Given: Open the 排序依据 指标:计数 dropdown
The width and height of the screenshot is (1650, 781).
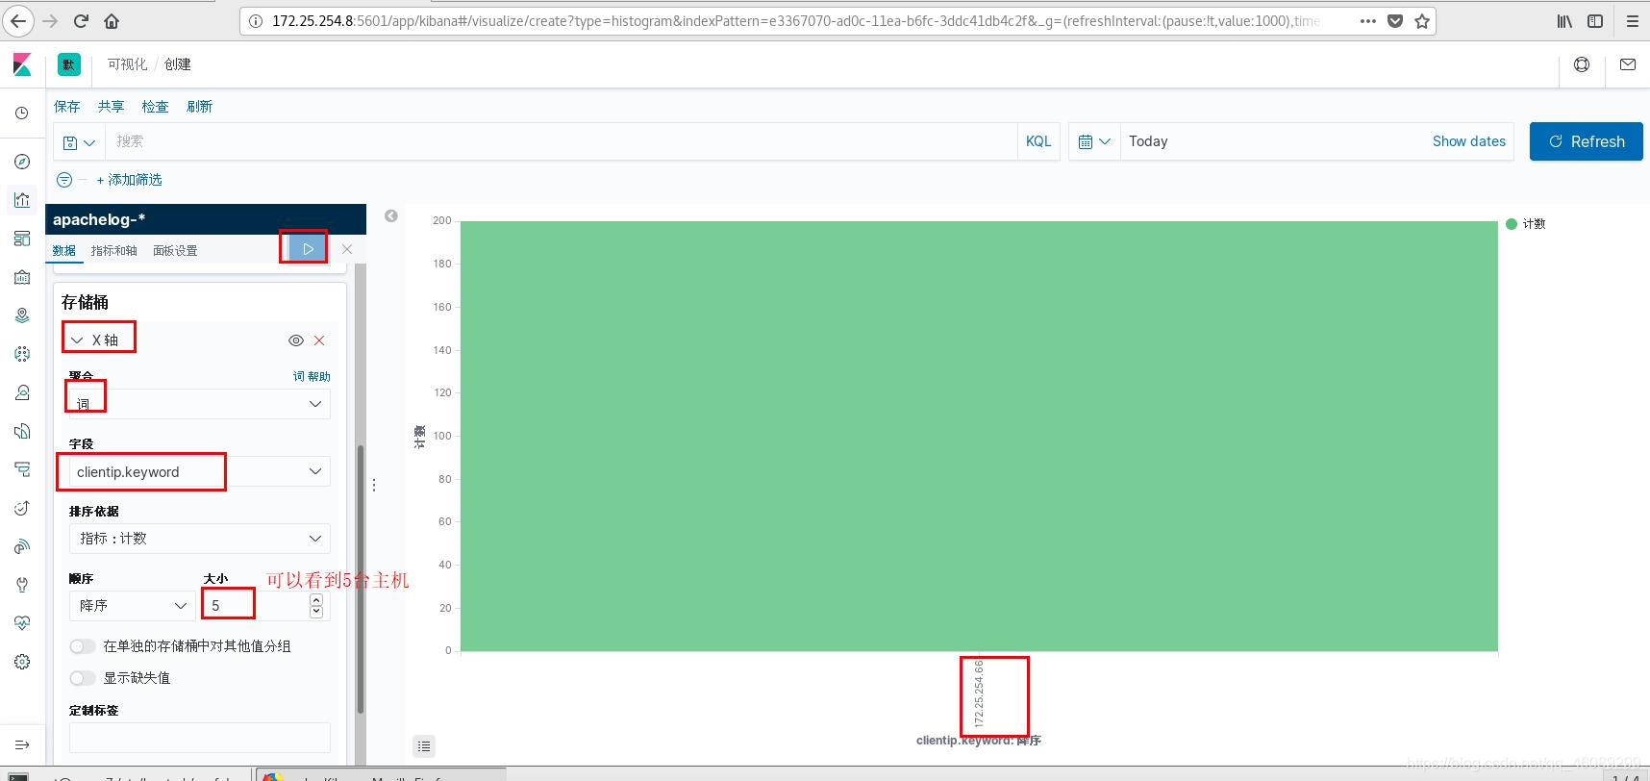Looking at the screenshot, I should pos(199,539).
